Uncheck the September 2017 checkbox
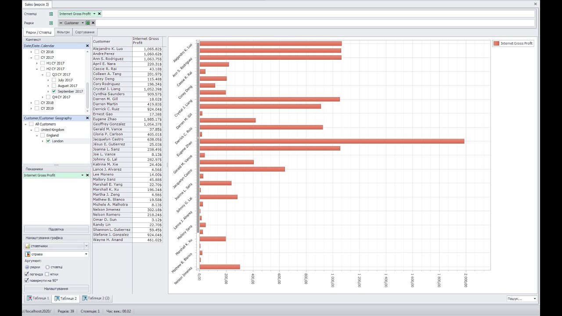The image size is (562, 316). tap(54, 91)
